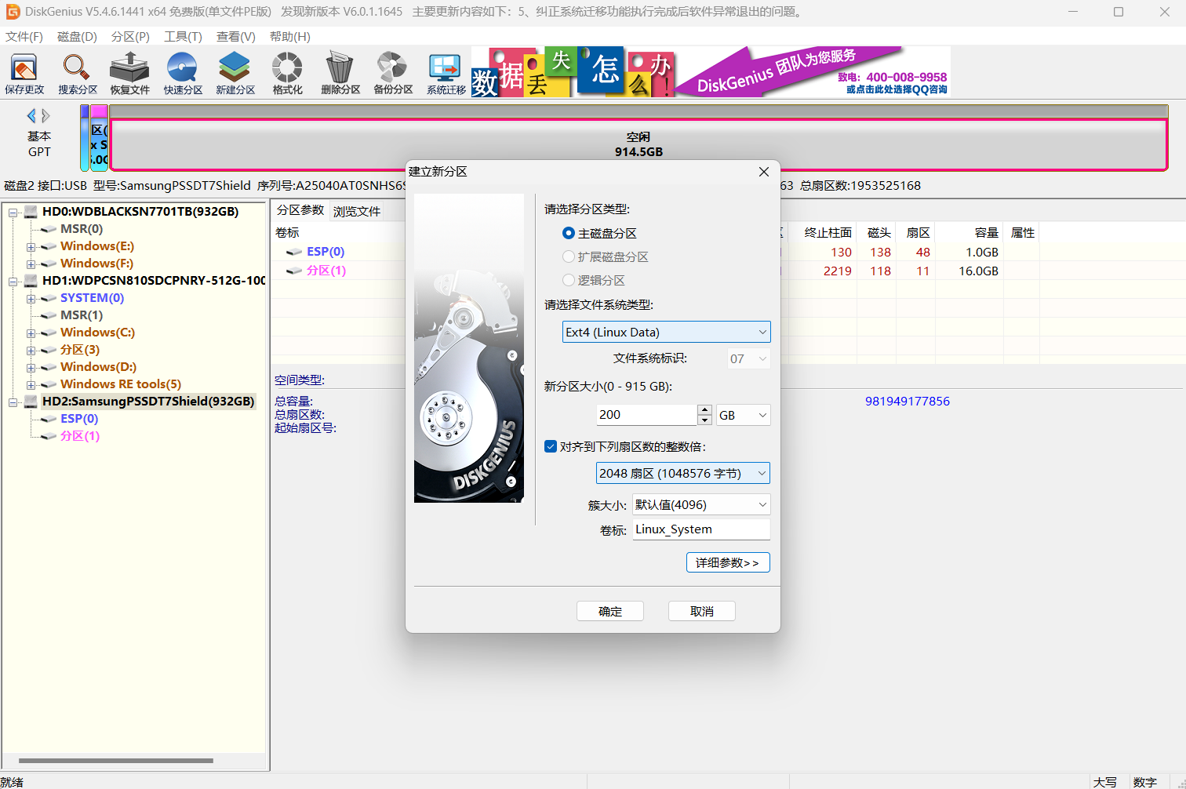Image resolution: width=1186 pixels, height=789 pixels.
Task: Click the 删除分区 delete partition icon
Action: click(340, 72)
